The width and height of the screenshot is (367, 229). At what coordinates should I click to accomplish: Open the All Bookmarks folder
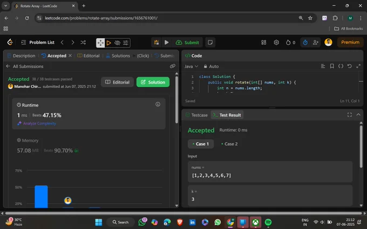coord(349,29)
